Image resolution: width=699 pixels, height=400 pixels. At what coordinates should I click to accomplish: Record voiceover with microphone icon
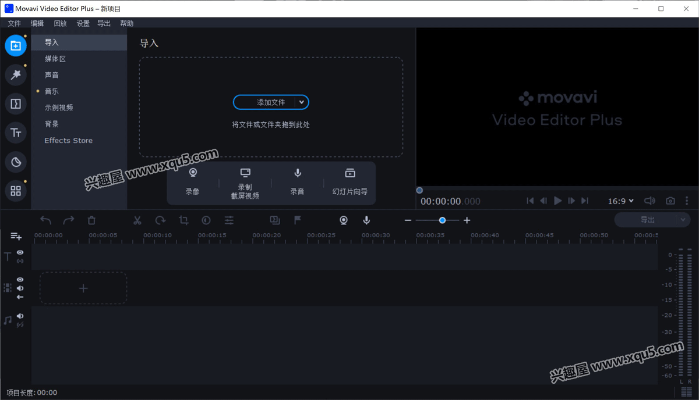[x=366, y=220]
